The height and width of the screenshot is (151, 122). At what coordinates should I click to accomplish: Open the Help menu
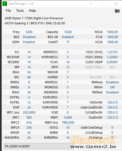[x=32, y=11]
